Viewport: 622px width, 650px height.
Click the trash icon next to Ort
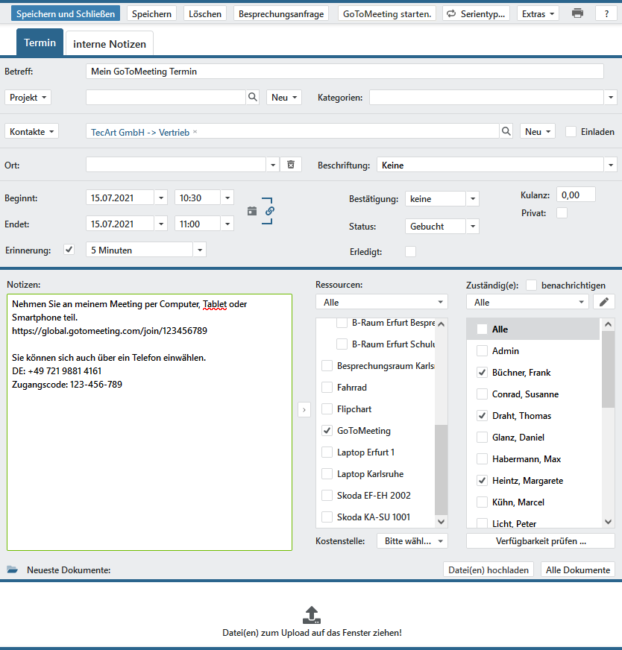[x=291, y=165]
